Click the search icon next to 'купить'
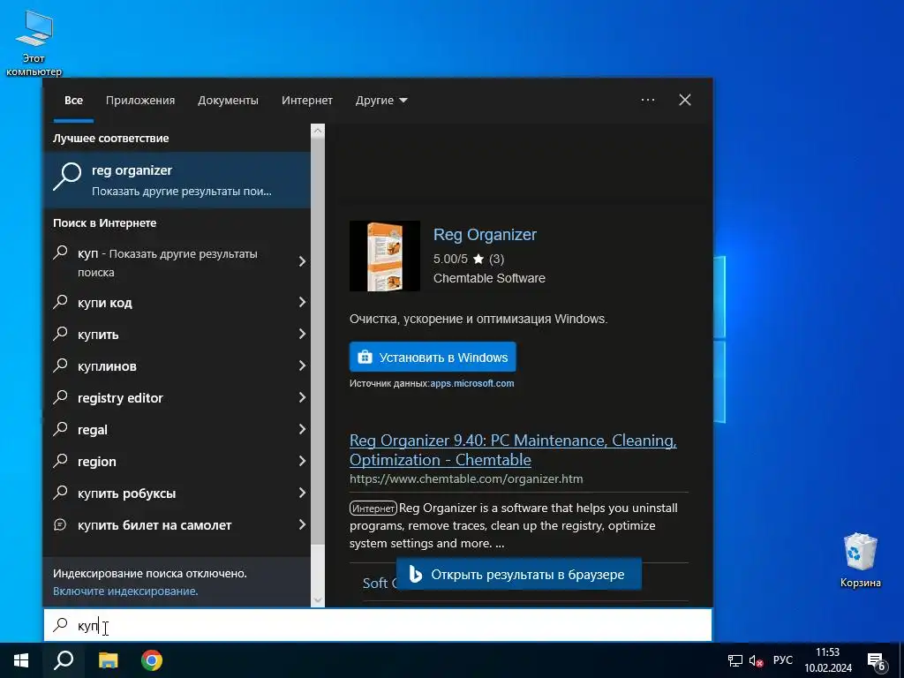The height and width of the screenshot is (678, 904). tap(60, 333)
